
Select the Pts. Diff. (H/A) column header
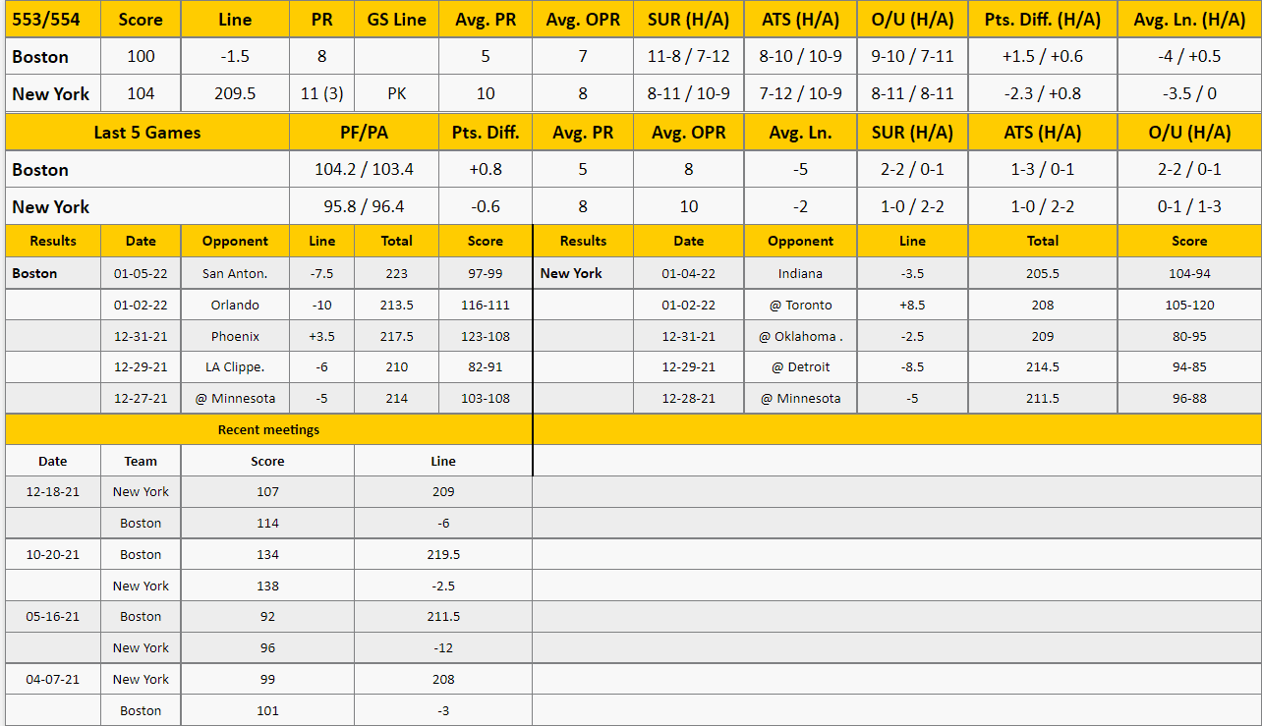pyautogui.click(x=1043, y=20)
